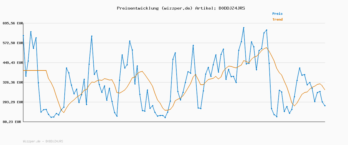Screen dimensions: 348x145
Task: Click the highest point of orange trend line
Action: click(x=266, y=48)
